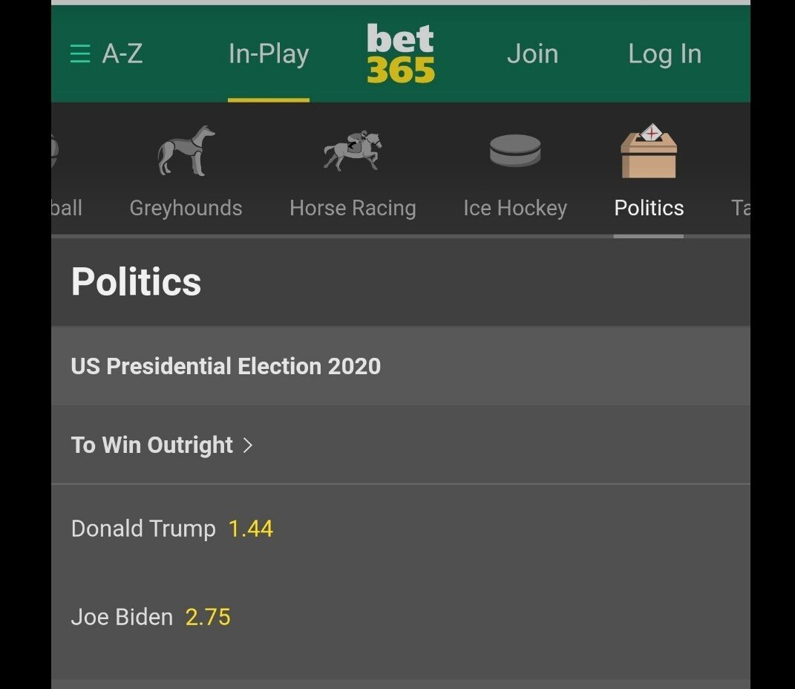
Task: Tap the A-Z sports menu label
Action: click(x=122, y=54)
